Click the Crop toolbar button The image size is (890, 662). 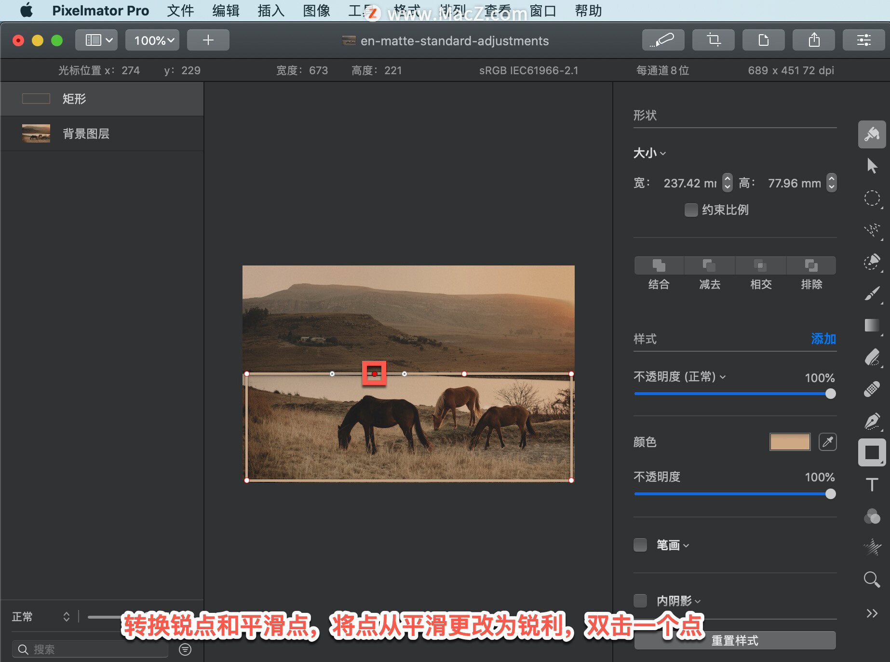(x=713, y=40)
